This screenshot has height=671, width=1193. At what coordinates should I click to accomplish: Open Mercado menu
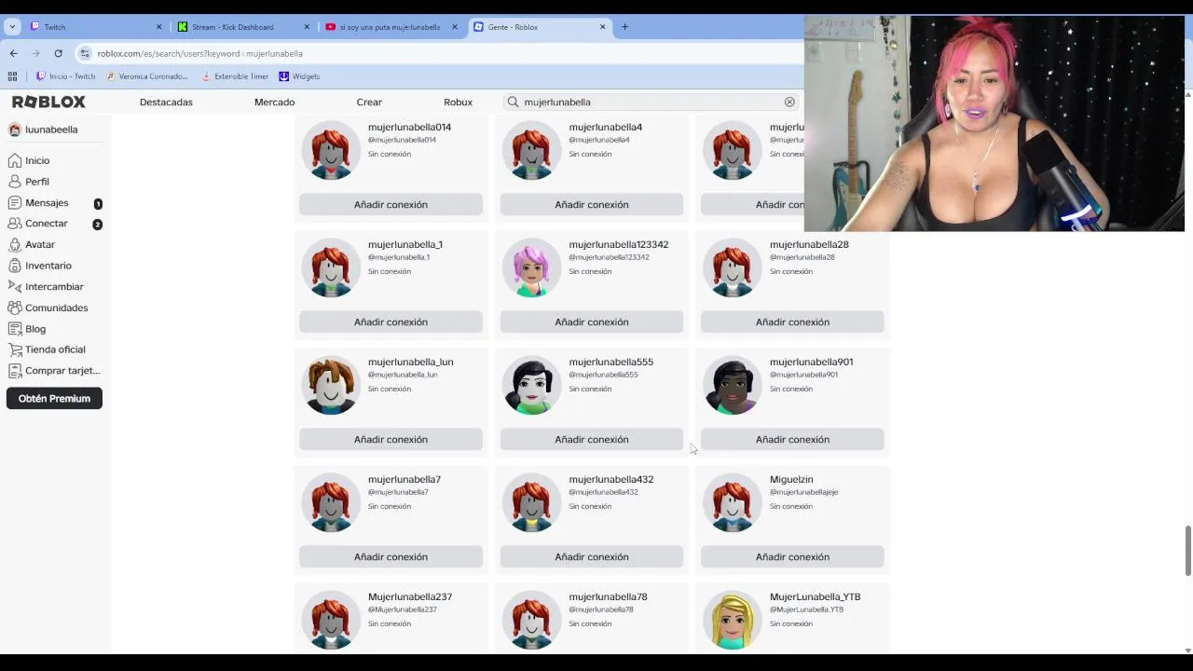[274, 102]
